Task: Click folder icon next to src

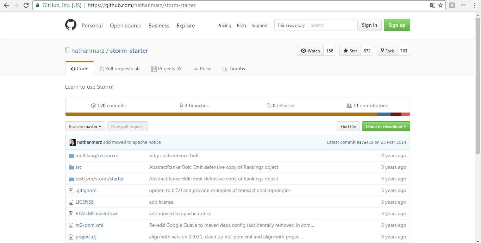Action: pos(71,167)
